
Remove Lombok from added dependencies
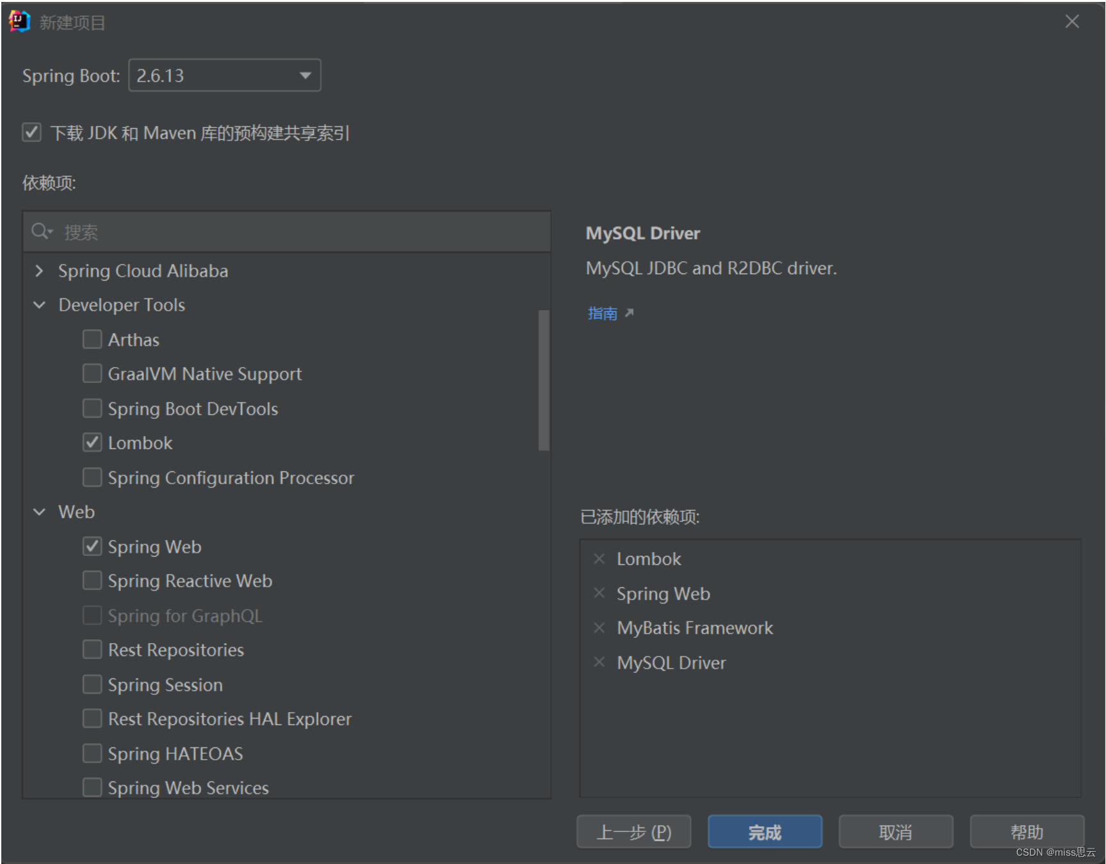click(599, 559)
